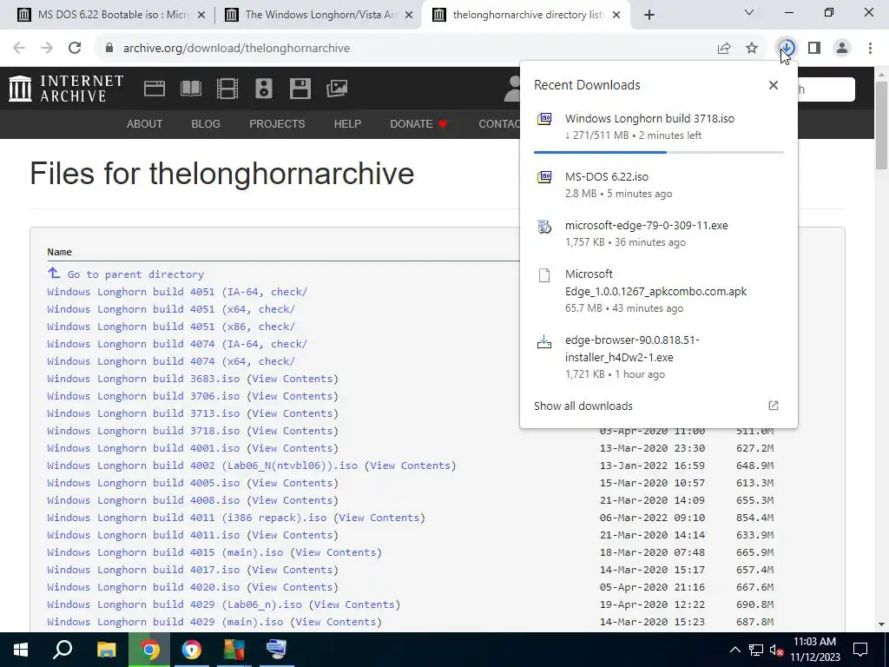Select the thelonghornarchive directory listing tab

(526, 15)
